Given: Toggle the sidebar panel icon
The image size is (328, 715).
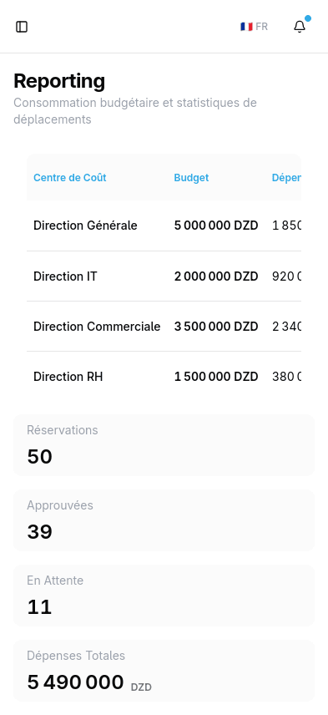Looking at the screenshot, I should (22, 27).
